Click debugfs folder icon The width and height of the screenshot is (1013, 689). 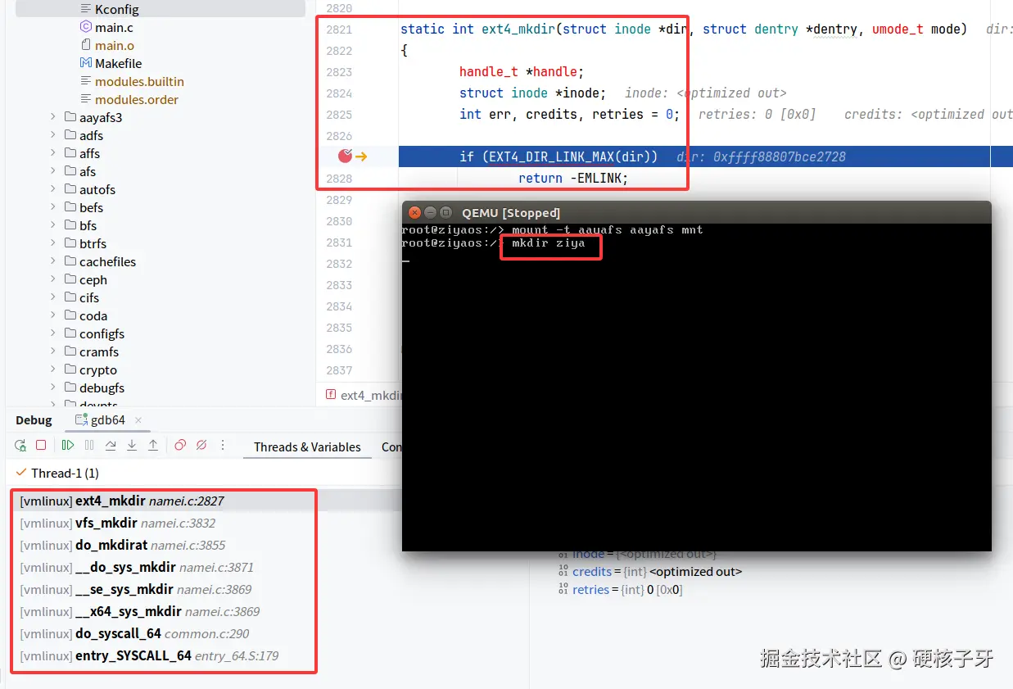click(70, 388)
